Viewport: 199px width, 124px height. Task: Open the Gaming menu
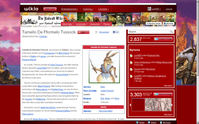point(88,9)
